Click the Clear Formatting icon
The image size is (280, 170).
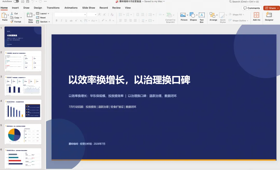point(112,14)
